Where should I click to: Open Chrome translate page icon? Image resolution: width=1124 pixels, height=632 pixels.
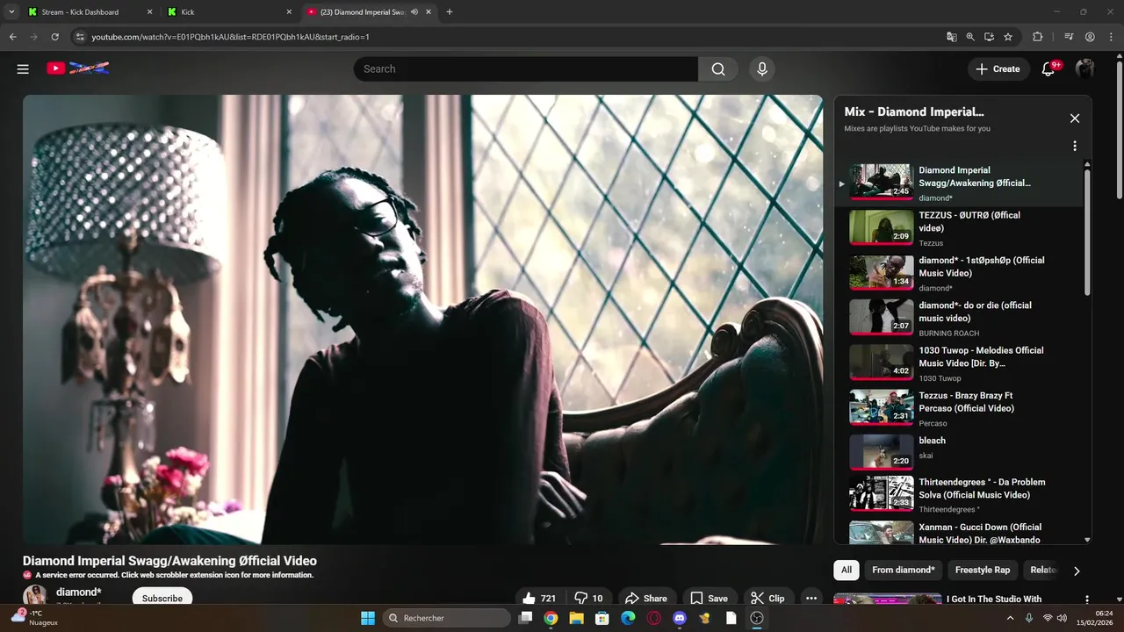click(952, 37)
